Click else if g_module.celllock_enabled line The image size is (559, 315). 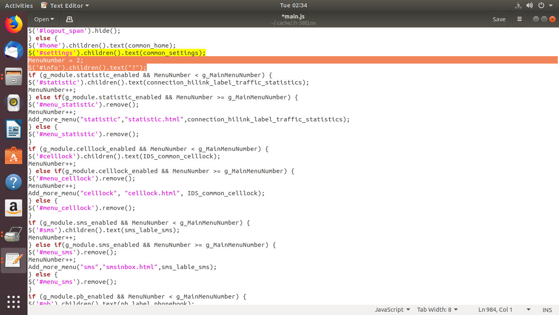pyautogui.click(x=161, y=171)
